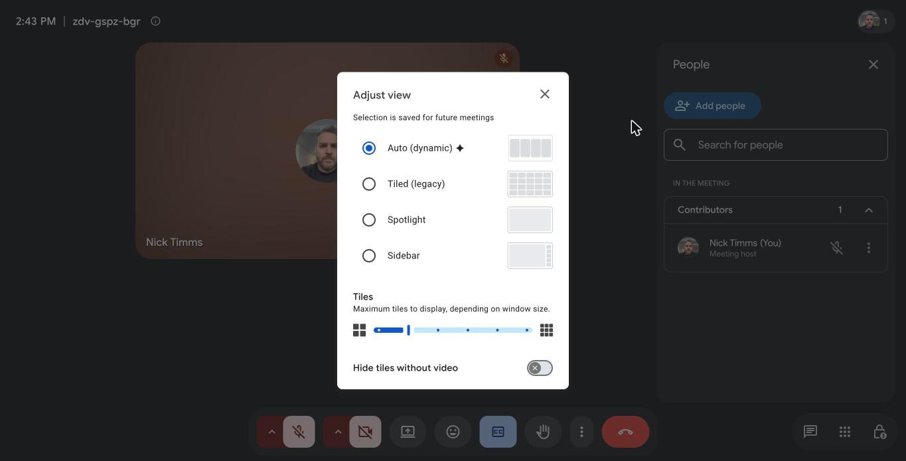Viewport: 906px width, 461px height.
Task: Click the Nick Timms video tile name label
Action: [x=174, y=242]
